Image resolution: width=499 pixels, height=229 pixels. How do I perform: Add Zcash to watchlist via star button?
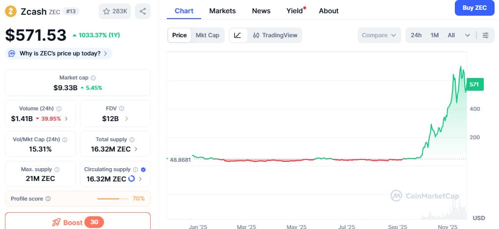[x=115, y=11]
